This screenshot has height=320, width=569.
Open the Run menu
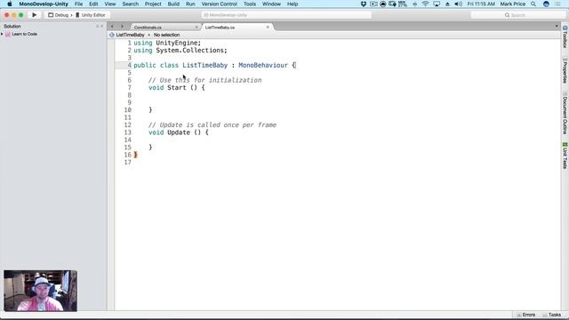coord(190,4)
